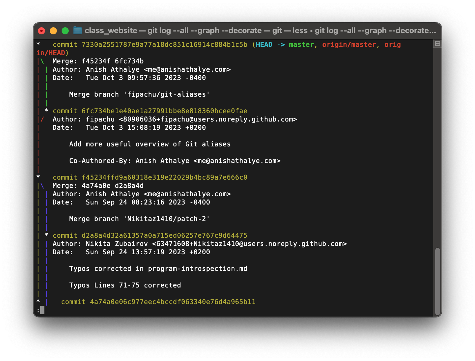Screen dimensions: 475x361
Task: Click the 'Merge branch fipachu/git-aliases' message line
Action: [x=139, y=94]
